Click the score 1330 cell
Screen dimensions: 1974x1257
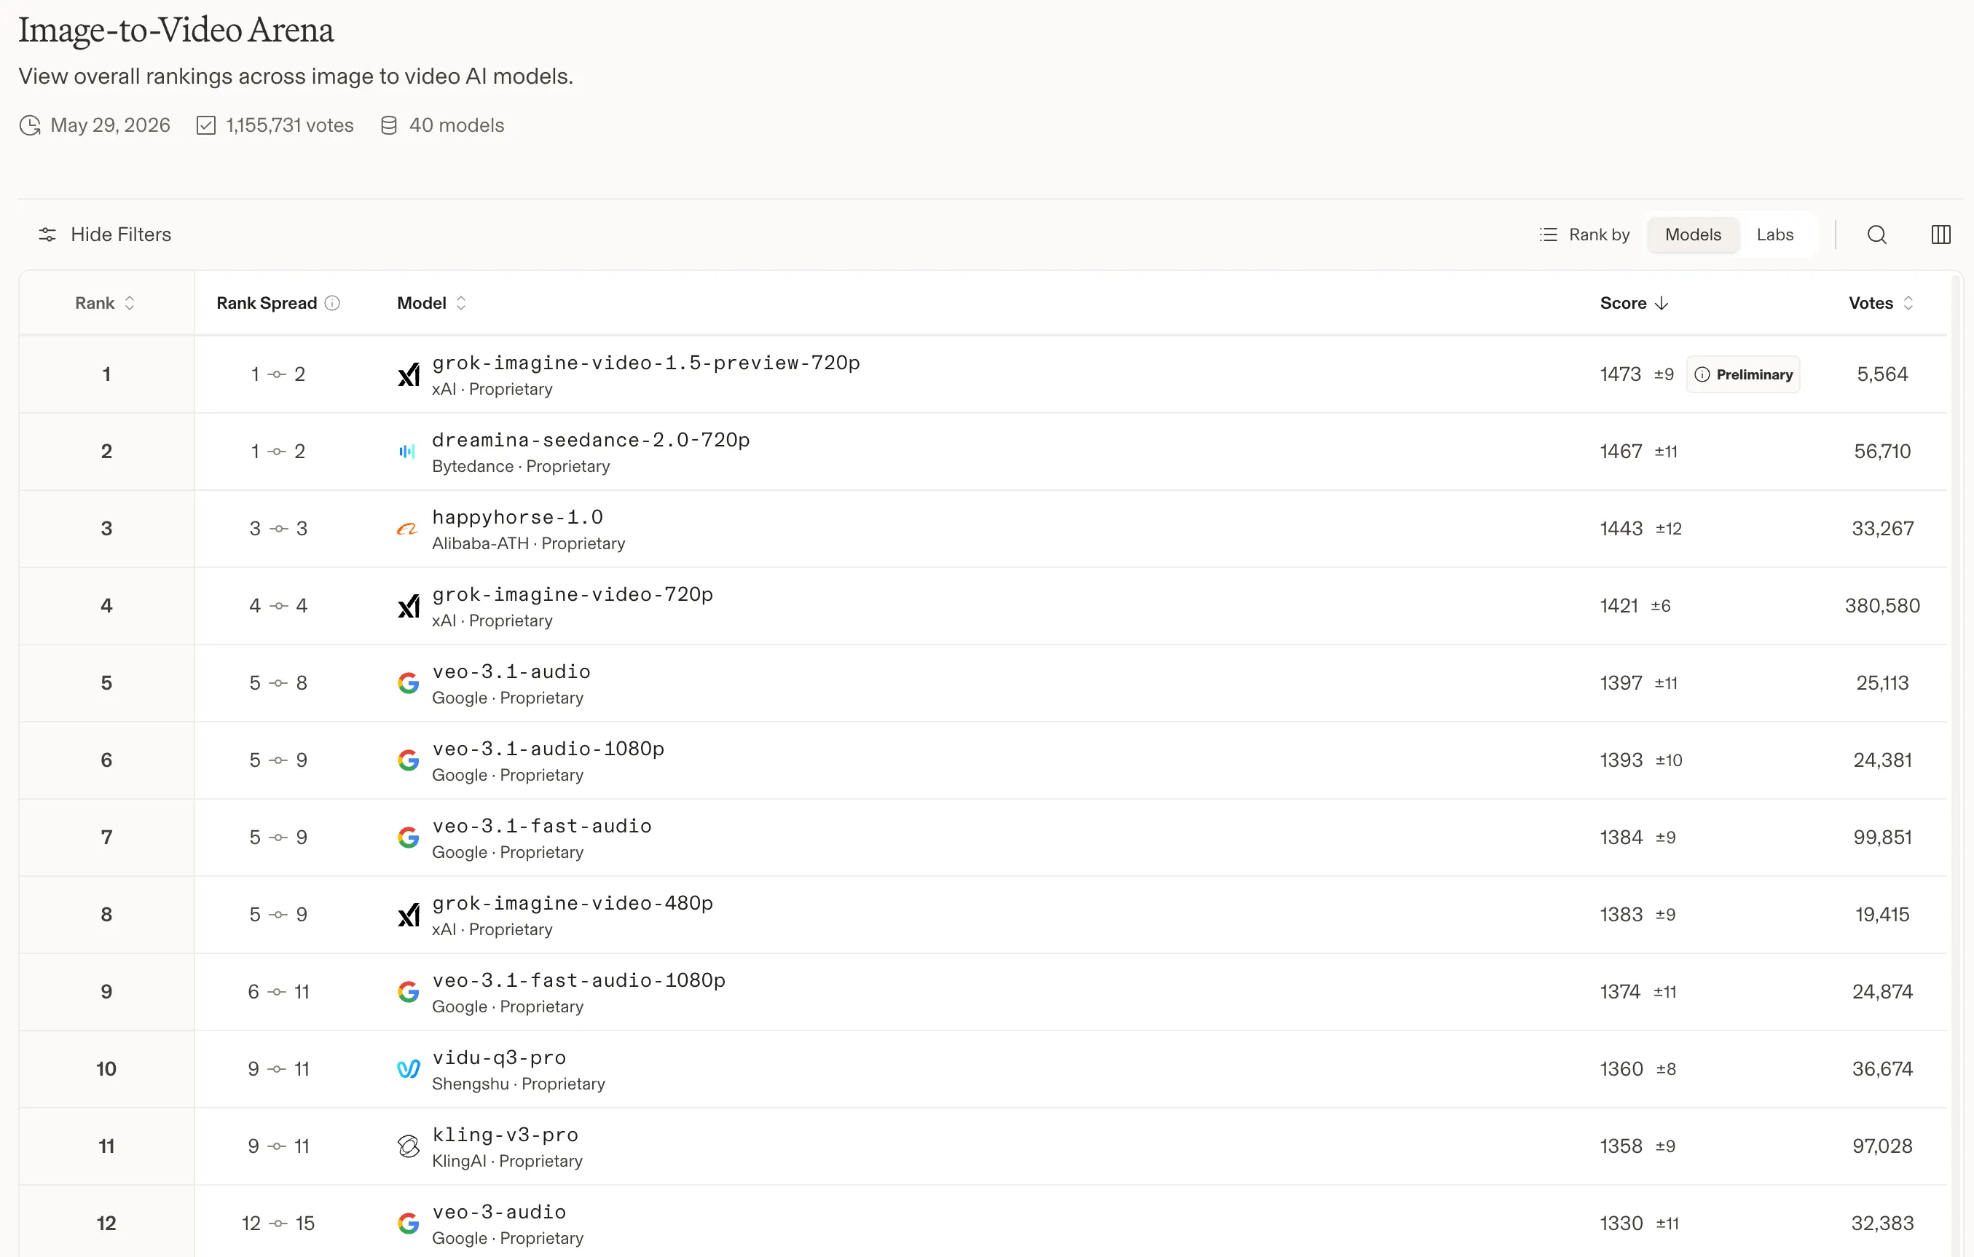(1621, 1223)
